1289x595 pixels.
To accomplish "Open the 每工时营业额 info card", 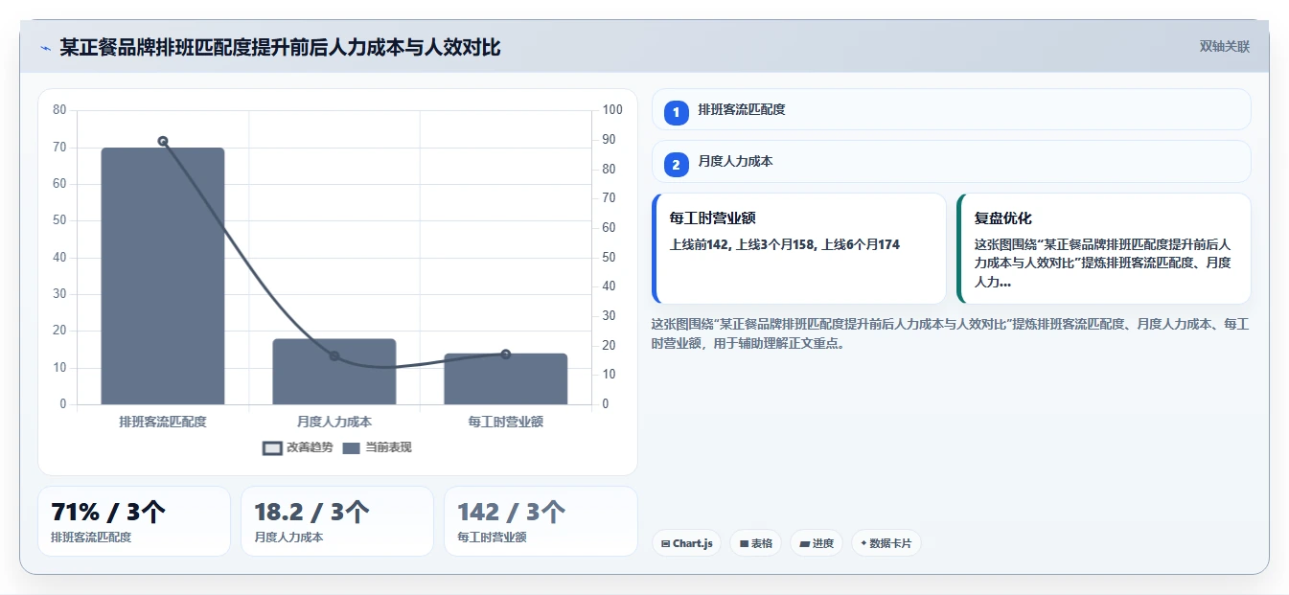I will pos(798,248).
